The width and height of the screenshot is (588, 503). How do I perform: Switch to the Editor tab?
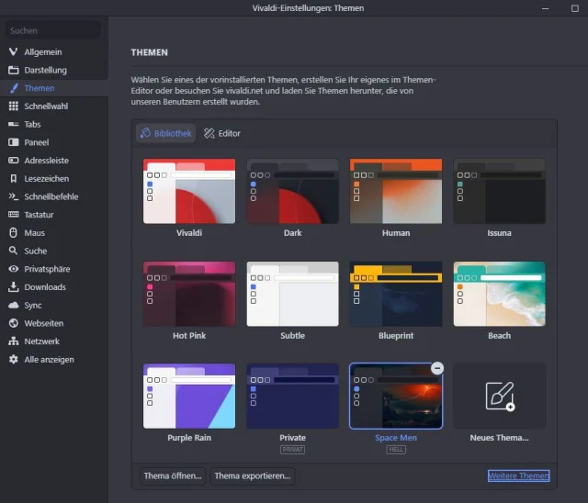pos(222,133)
